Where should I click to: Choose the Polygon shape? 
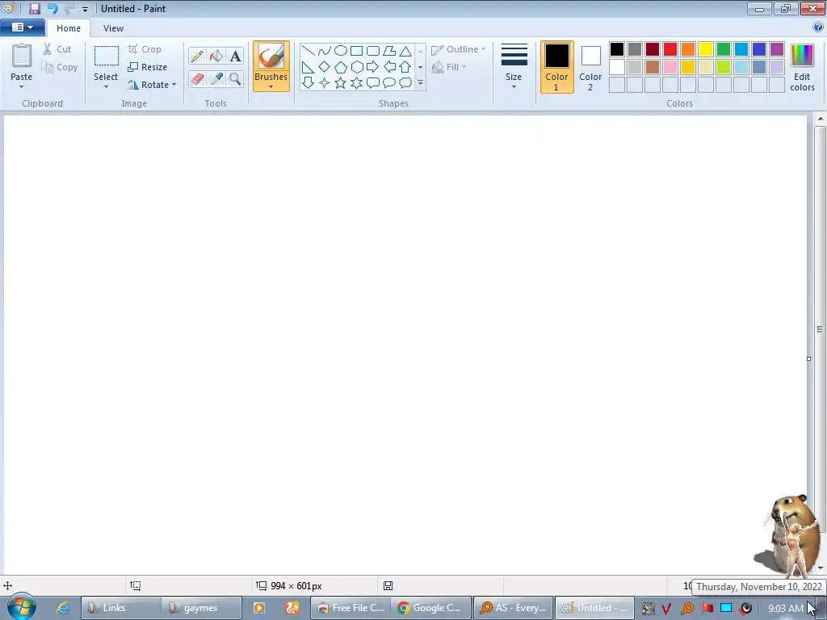[389, 51]
